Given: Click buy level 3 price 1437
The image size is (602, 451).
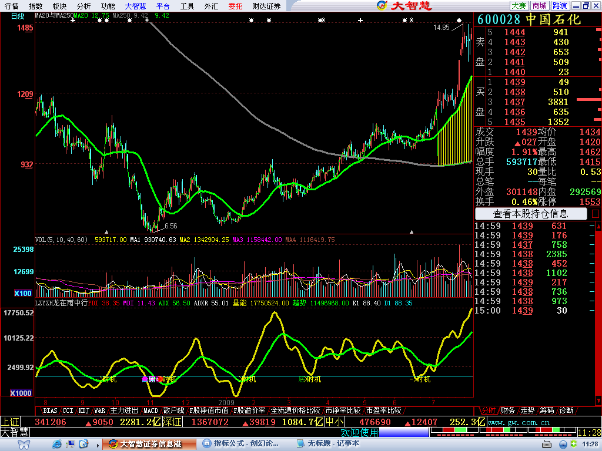Looking at the screenshot, I should (514, 102).
